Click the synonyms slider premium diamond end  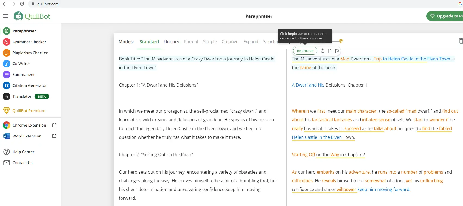pos(341,41)
